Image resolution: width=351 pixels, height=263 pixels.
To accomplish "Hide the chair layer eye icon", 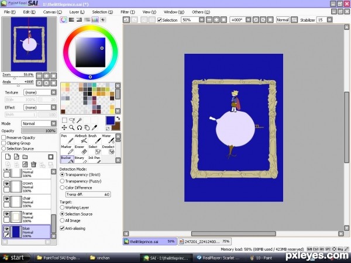I will (6, 199).
